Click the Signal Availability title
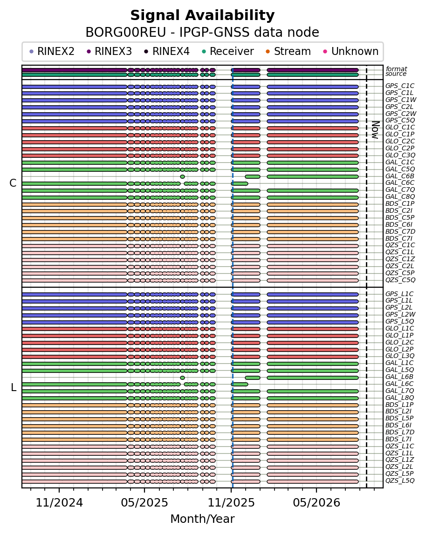426x534 pixels. [203, 16]
